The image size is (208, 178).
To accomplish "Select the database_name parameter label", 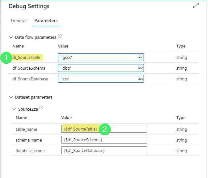I will 30,151.
